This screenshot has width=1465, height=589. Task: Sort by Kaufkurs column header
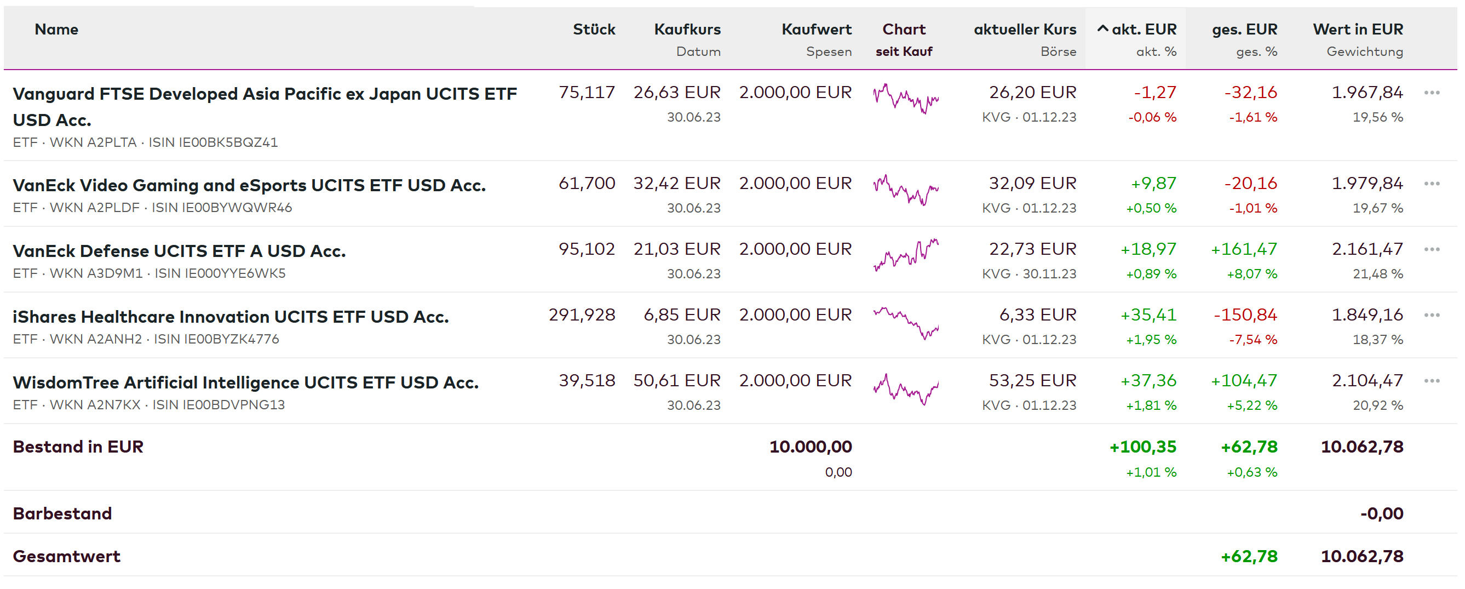687,30
